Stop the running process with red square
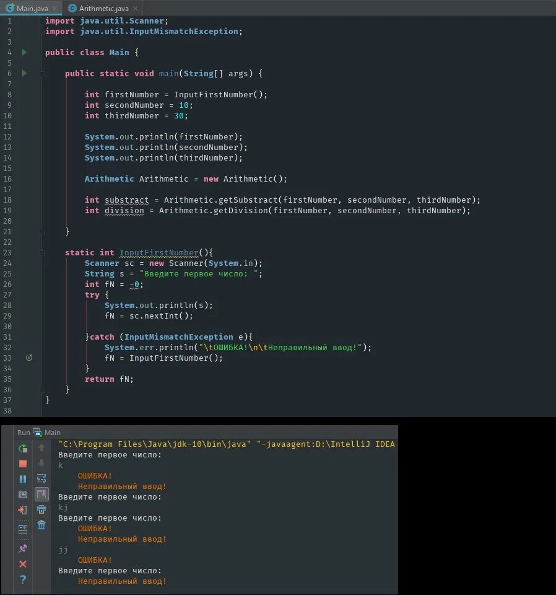Image resolution: width=556 pixels, height=595 pixels. (x=23, y=464)
